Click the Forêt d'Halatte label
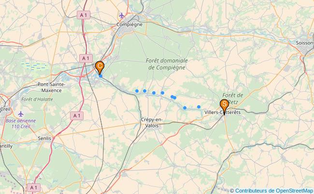This screenshot has width=314, height=194. click(37, 99)
